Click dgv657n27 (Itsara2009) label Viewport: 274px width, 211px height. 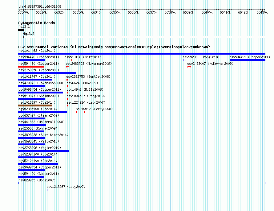tap(39, 116)
